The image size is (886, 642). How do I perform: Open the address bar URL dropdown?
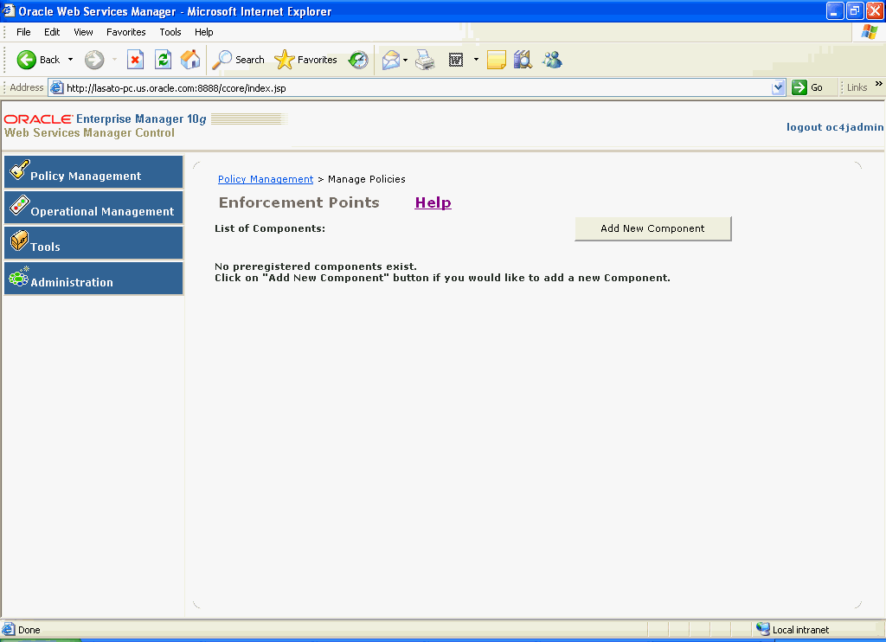point(778,87)
